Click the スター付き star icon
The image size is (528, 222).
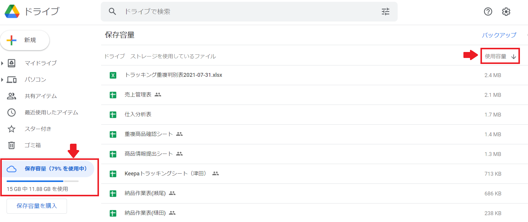click(x=11, y=129)
